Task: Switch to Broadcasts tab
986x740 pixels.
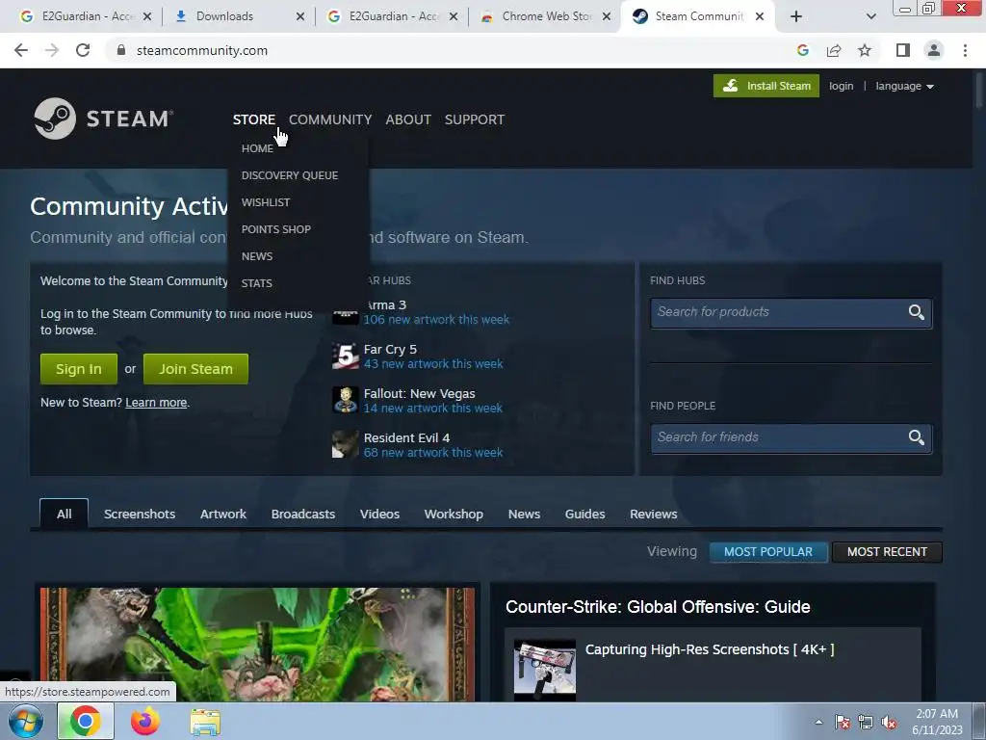Action: pos(303,515)
